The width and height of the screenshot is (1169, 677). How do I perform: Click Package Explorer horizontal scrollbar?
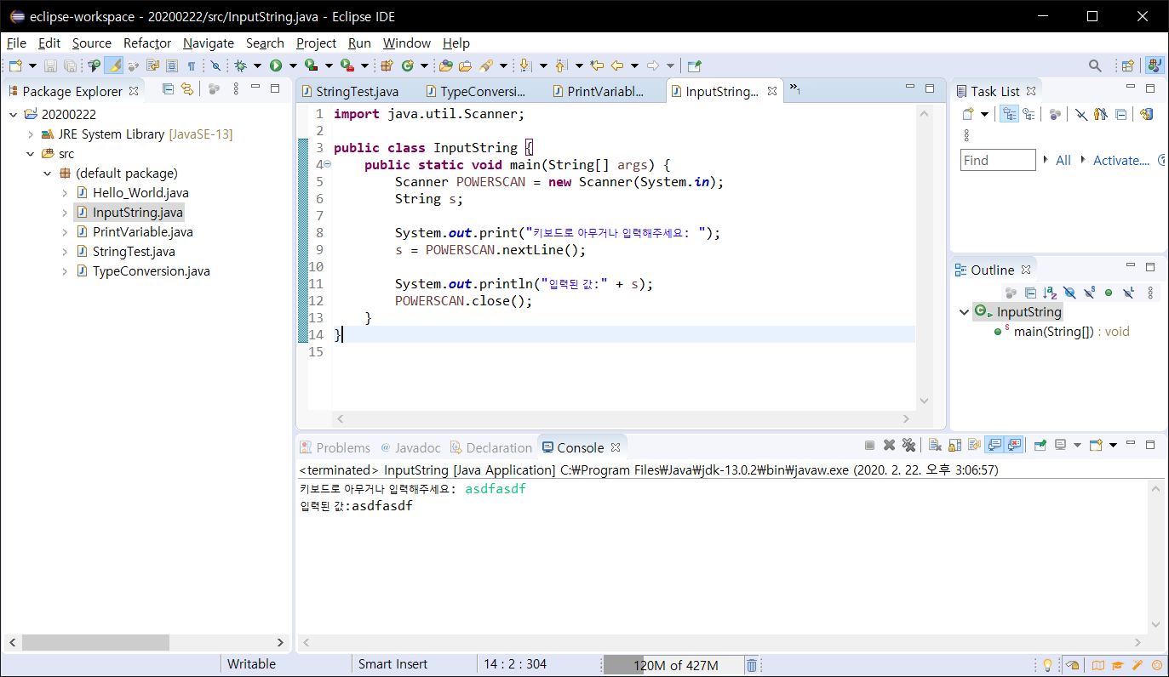coord(96,643)
